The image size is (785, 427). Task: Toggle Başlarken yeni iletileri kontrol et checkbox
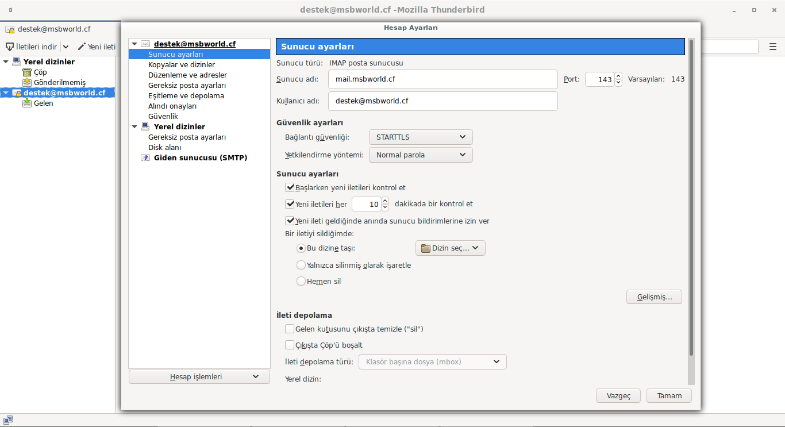click(290, 187)
